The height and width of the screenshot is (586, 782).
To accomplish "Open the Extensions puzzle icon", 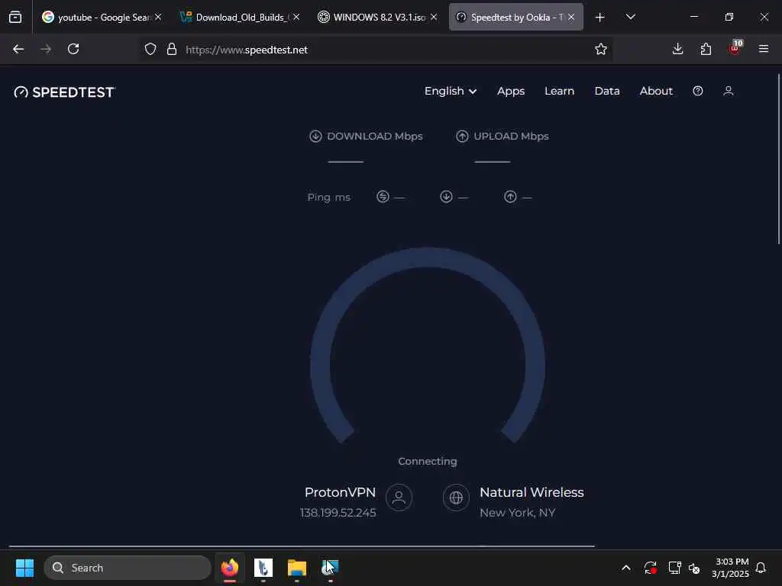I will click(x=706, y=49).
